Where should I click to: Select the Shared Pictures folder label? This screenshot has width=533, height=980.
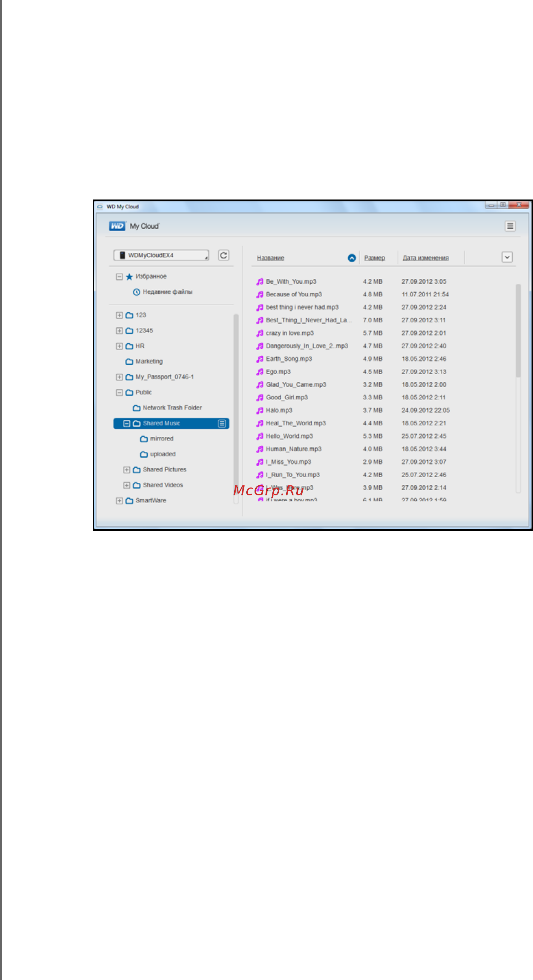pyautogui.click(x=165, y=470)
